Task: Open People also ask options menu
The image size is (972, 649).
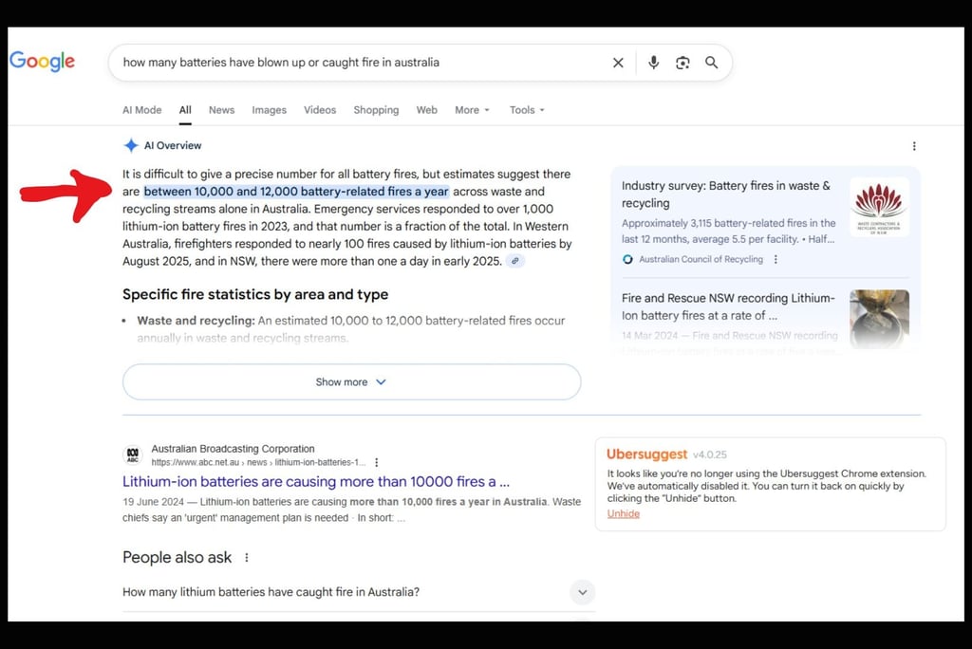Action: pyautogui.click(x=247, y=557)
